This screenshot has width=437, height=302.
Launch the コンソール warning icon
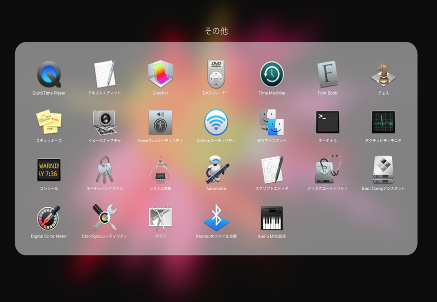[49, 169]
